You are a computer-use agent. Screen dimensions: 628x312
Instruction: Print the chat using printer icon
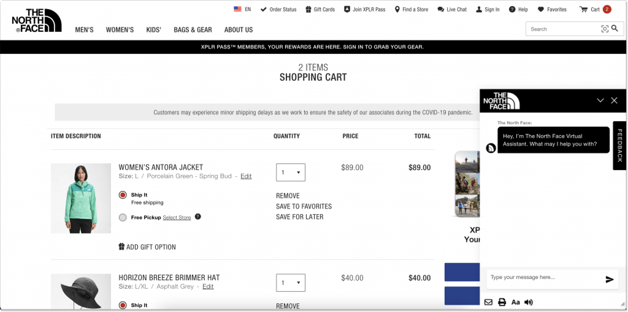(x=502, y=302)
